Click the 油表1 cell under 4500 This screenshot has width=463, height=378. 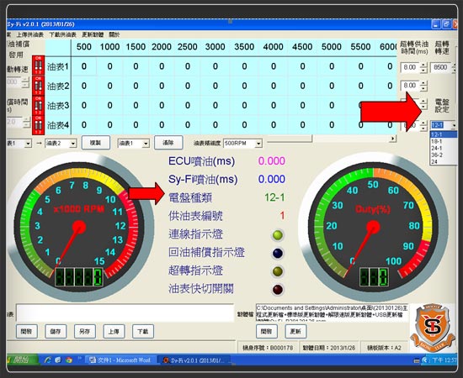coord(303,66)
